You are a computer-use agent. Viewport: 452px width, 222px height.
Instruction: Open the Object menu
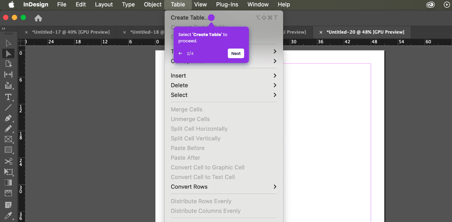click(x=153, y=5)
